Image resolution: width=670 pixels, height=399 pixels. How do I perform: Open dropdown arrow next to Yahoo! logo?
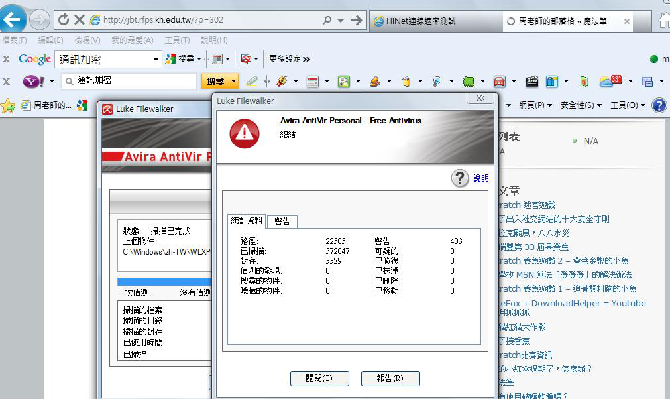tap(52, 81)
